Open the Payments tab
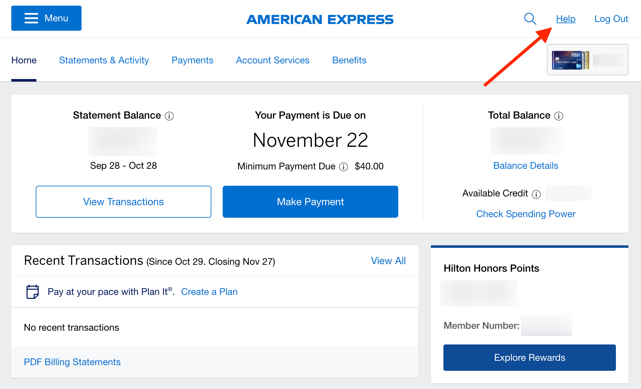Screen dimensions: 641x389 pyautogui.click(x=192, y=60)
